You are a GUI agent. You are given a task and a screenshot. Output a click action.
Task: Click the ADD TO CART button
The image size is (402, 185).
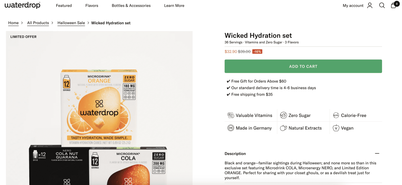click(x=303, y=66)
